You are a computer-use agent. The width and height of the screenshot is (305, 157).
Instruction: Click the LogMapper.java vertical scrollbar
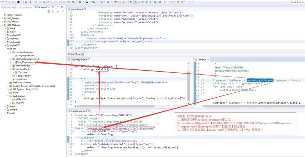[188, 86]
